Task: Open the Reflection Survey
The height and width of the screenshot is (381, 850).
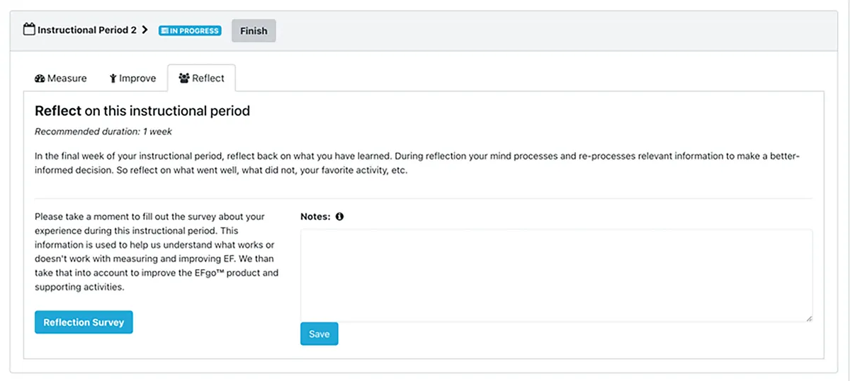Action: (84, 322)
